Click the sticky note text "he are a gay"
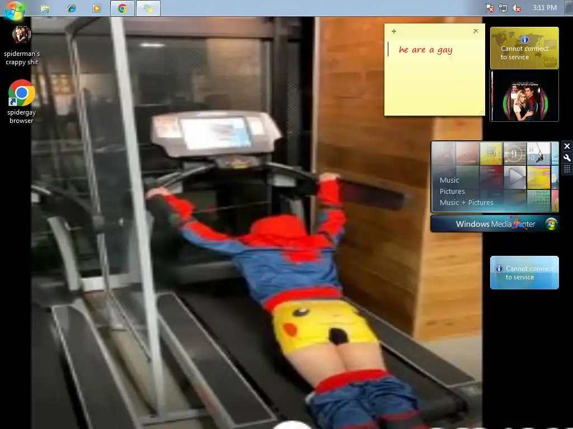The height and width of the screenshot is (429, 573). 426,50
